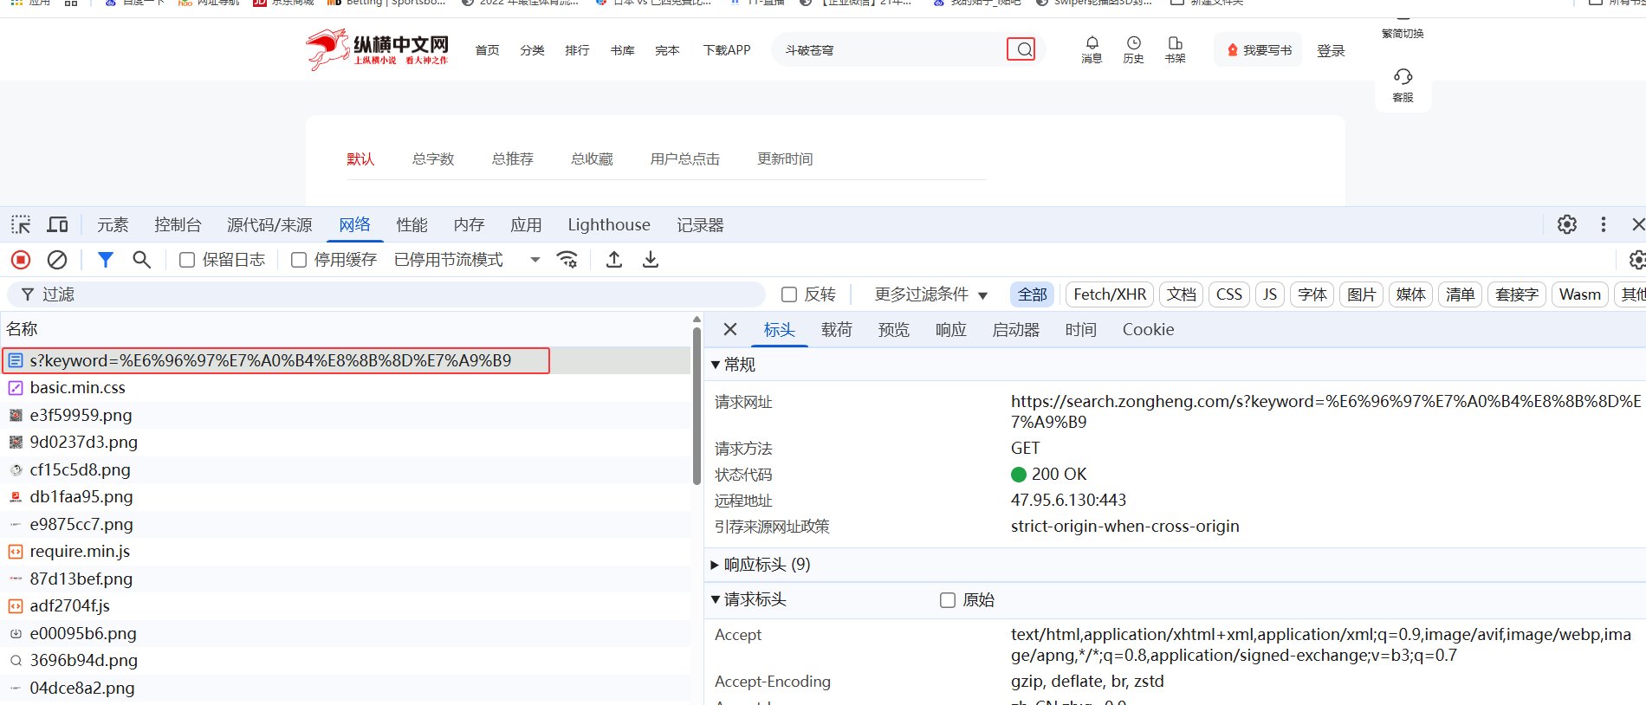Click the request list vertical scrollbar

(x=697, y=407)
